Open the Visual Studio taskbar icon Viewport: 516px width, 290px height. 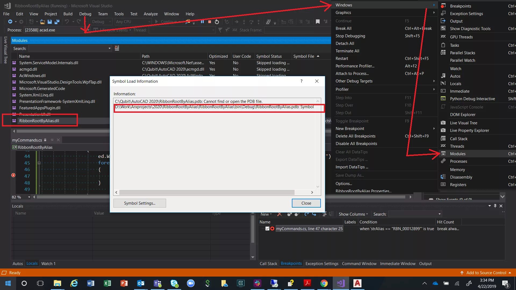[x=341, y=283]
